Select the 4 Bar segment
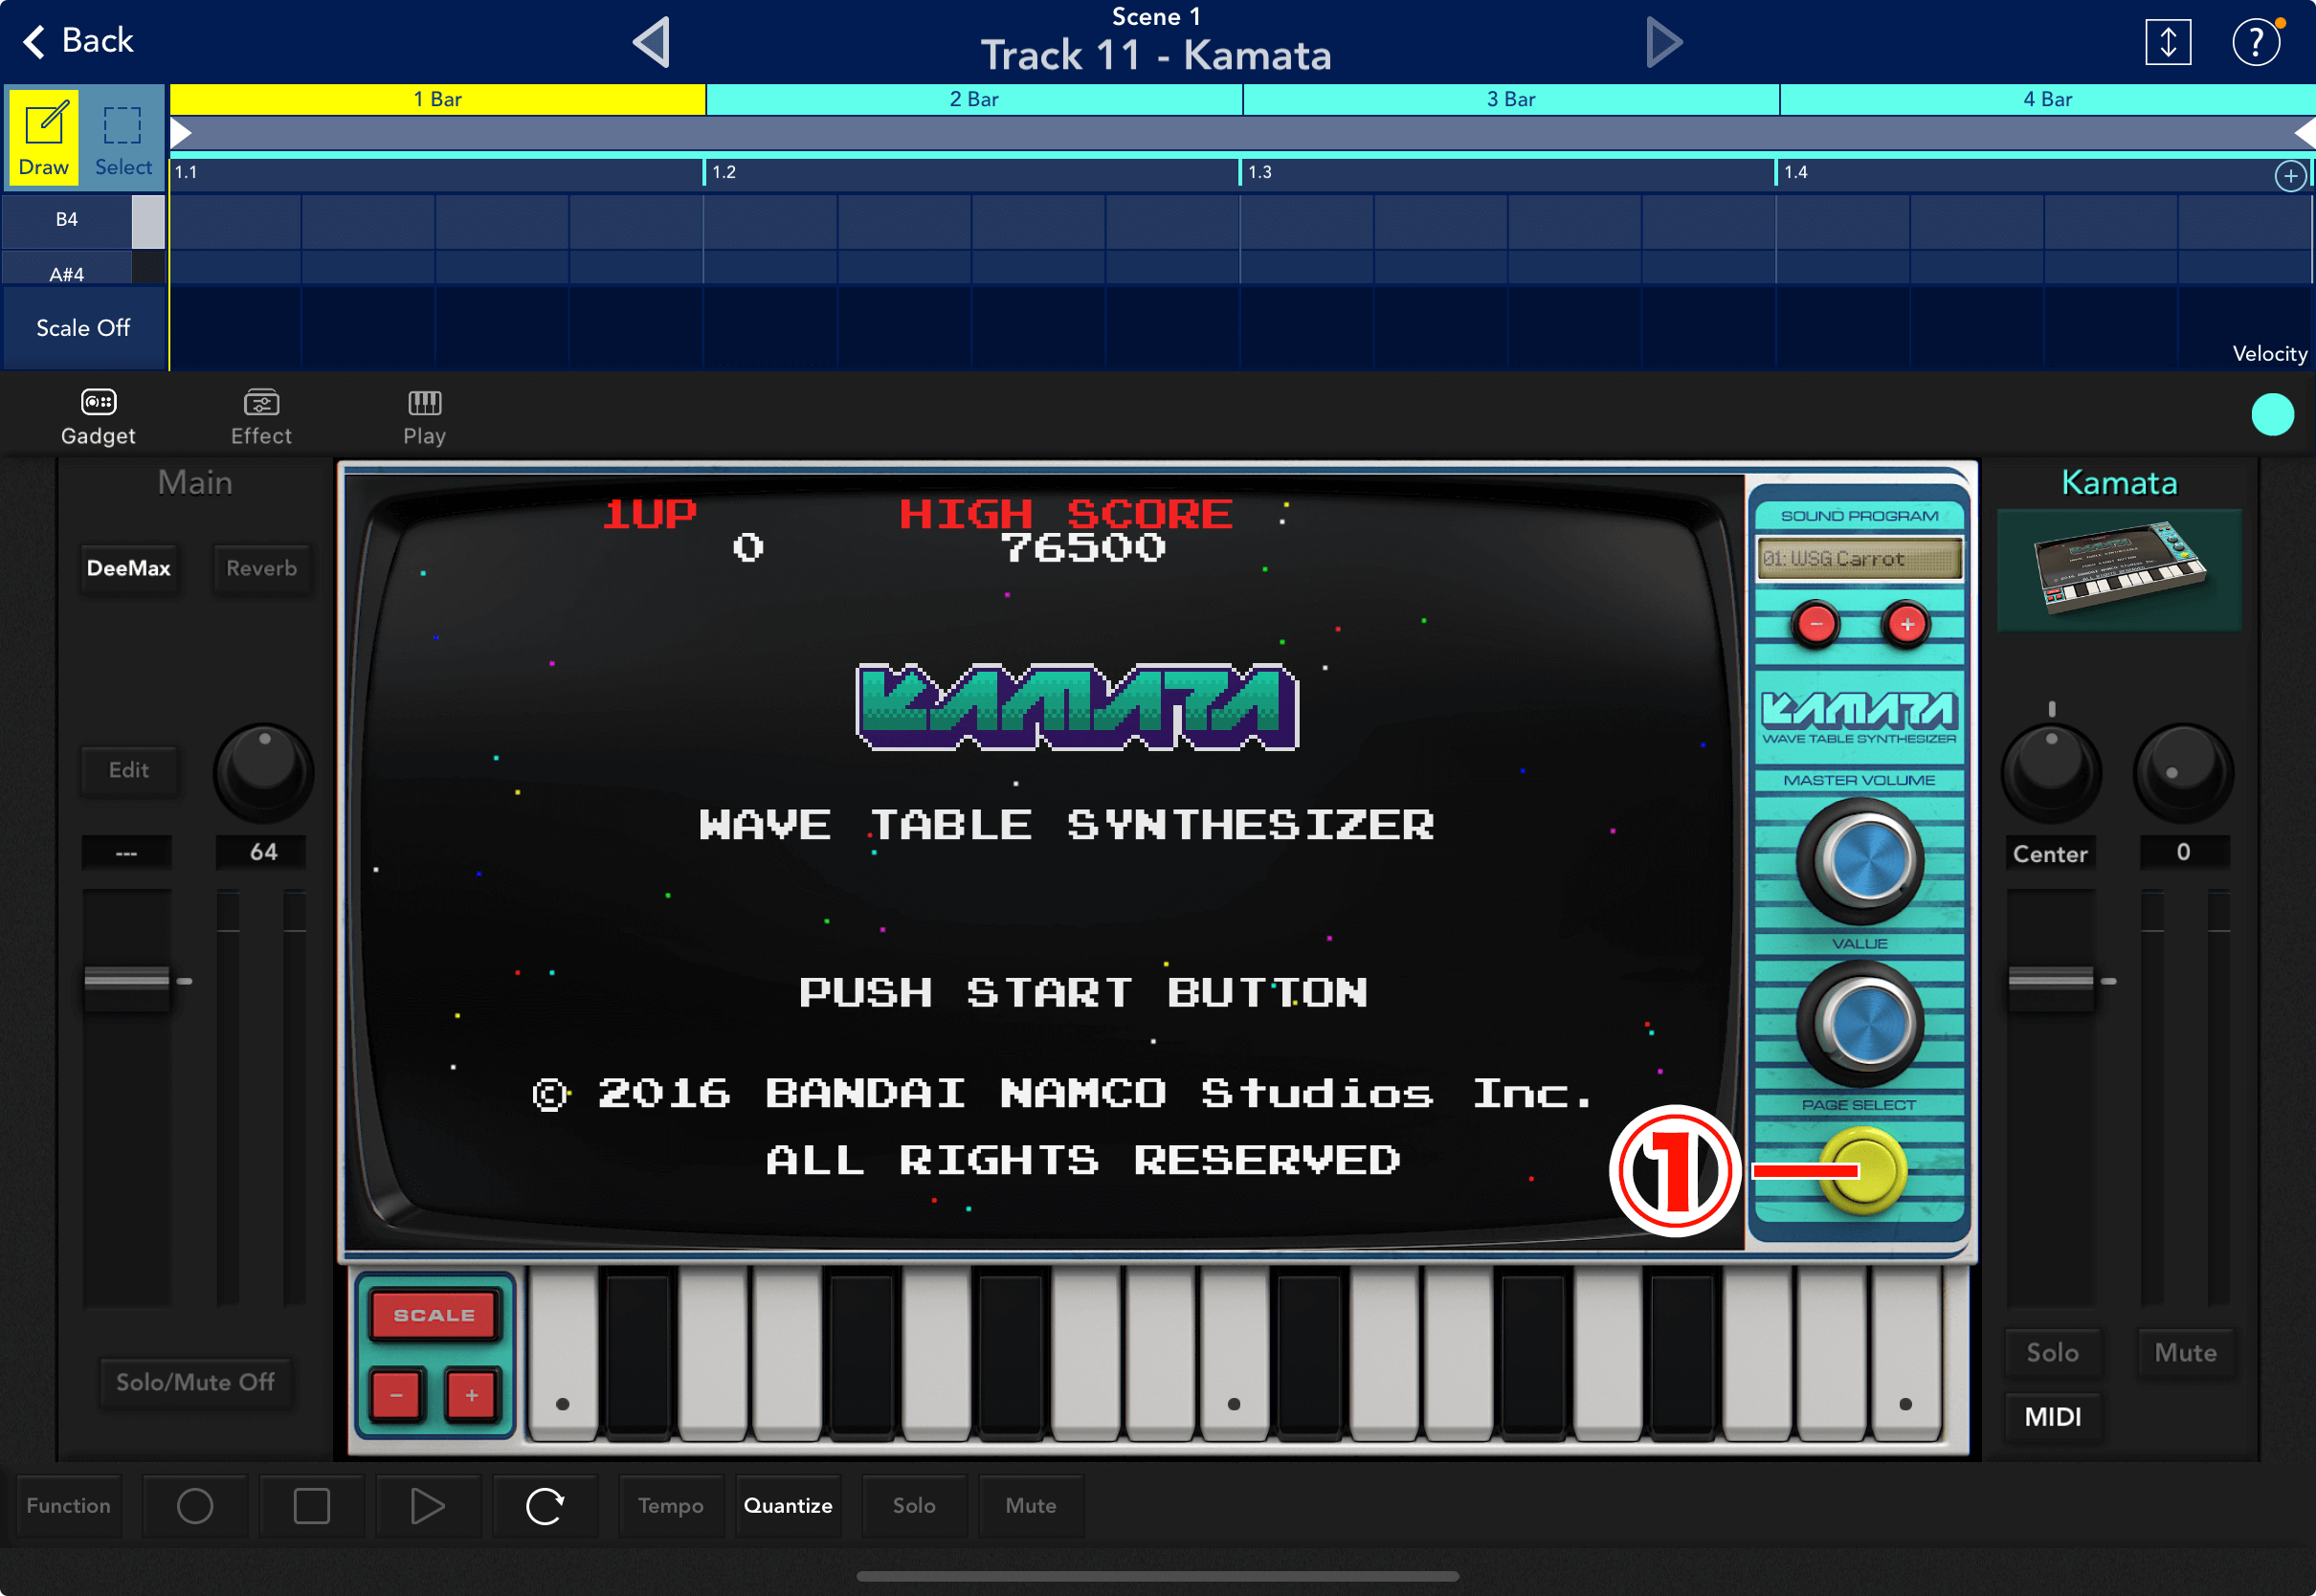Screen dimensions: 2316x1596 (2047, 99)
